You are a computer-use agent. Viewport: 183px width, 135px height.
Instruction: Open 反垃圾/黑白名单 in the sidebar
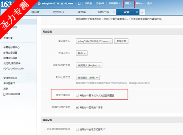(x=12, y=63)
